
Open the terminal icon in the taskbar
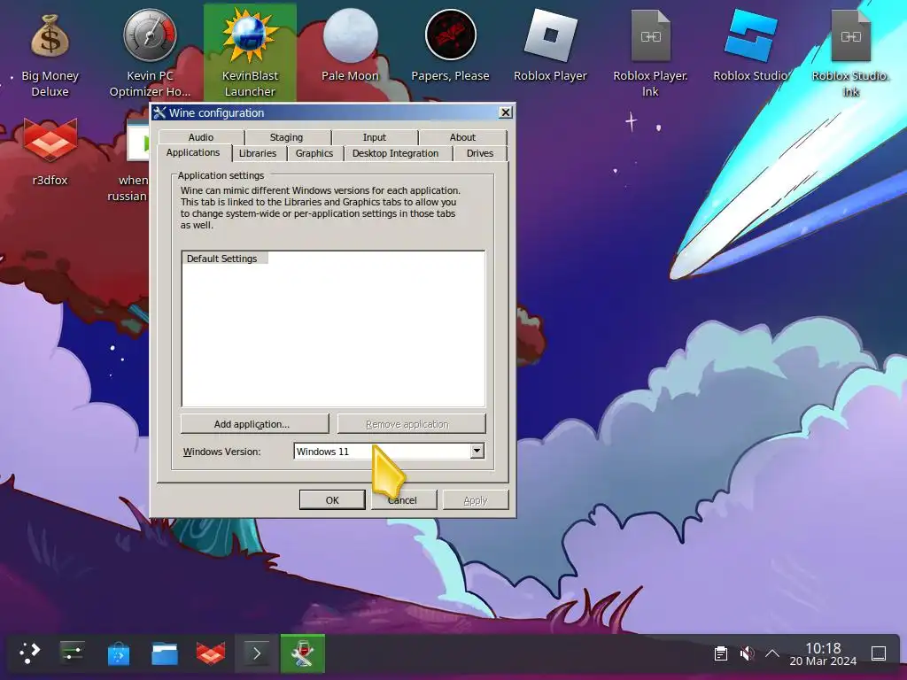257,653
